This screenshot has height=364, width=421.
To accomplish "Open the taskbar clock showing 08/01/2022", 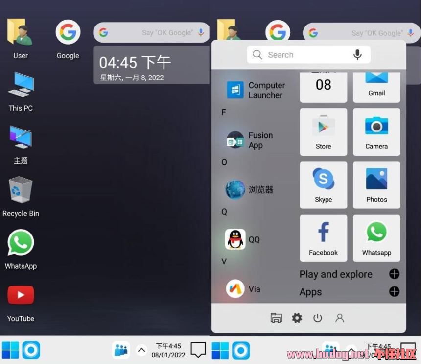I will (x=168, y=350).
